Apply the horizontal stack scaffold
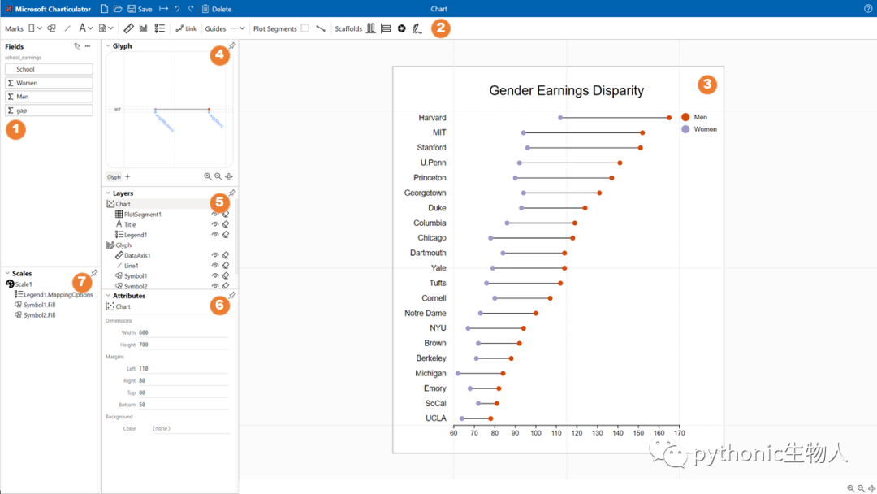Screen dimensions: 877x494 [x=371, y=28]
